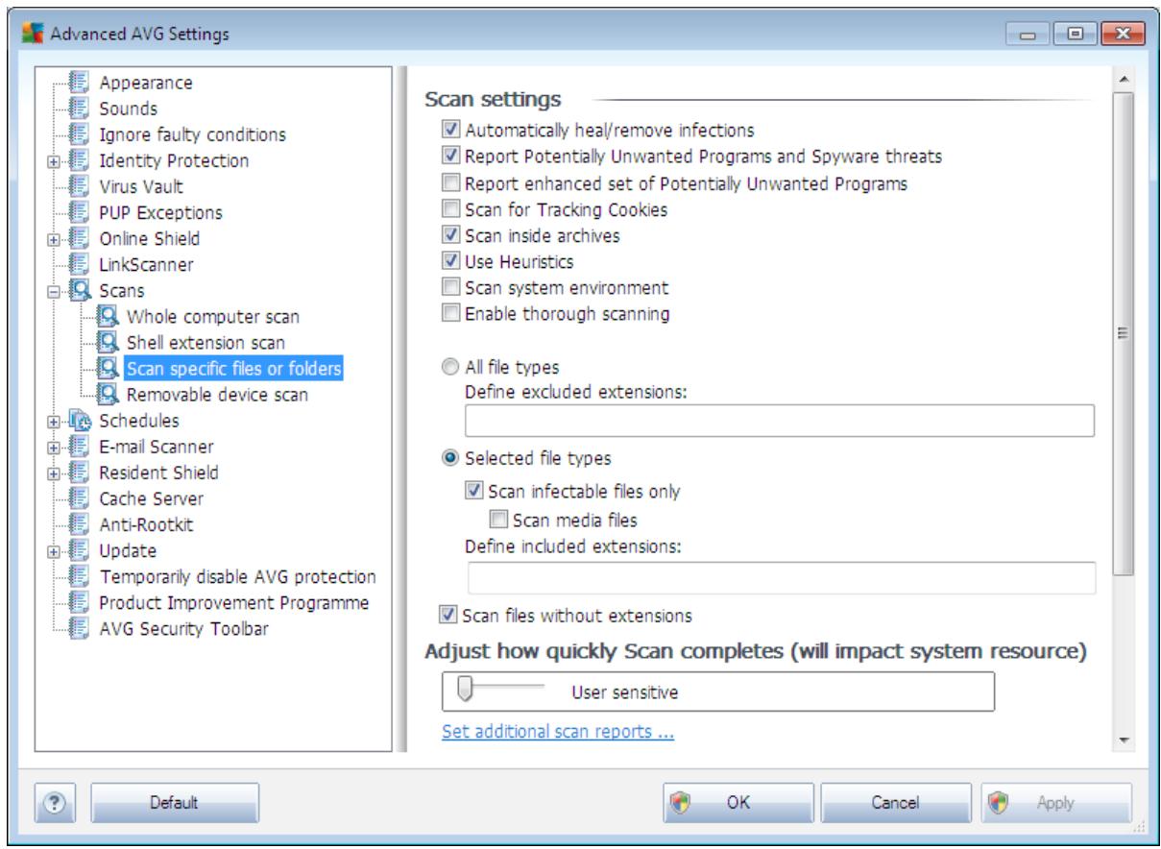Click the Define excluded extensions field
Viewport: 1161px width, 849px height.
point(780,421)
